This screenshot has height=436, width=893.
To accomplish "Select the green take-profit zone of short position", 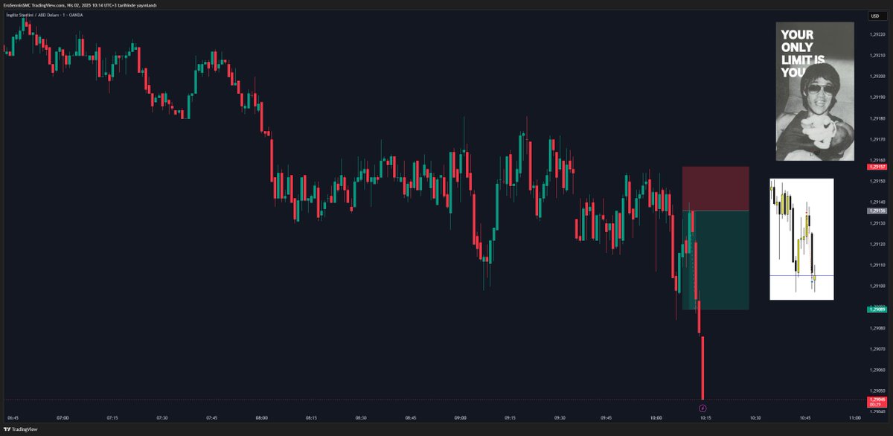I will click(715, 260).
